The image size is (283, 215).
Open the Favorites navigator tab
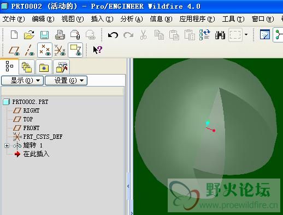[x=44, y=67]
